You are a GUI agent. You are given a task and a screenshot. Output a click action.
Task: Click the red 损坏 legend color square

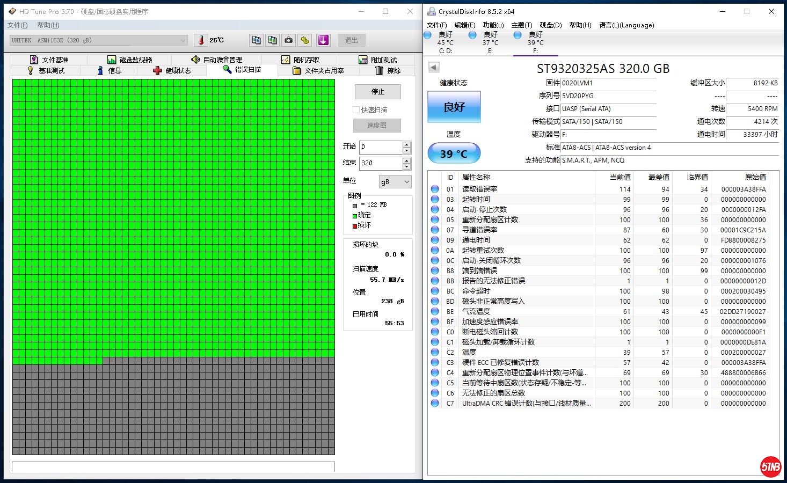pos(355,226)
